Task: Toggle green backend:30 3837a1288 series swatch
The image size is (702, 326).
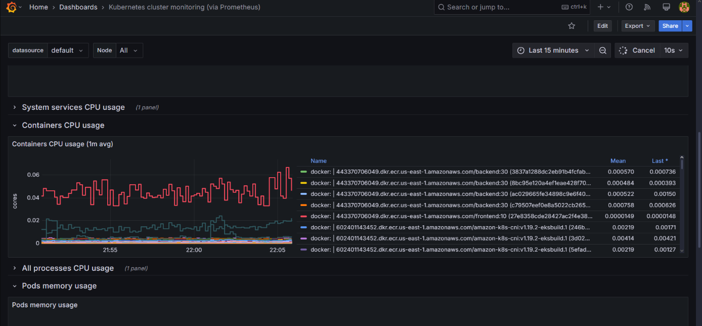Action: [303, 172]
